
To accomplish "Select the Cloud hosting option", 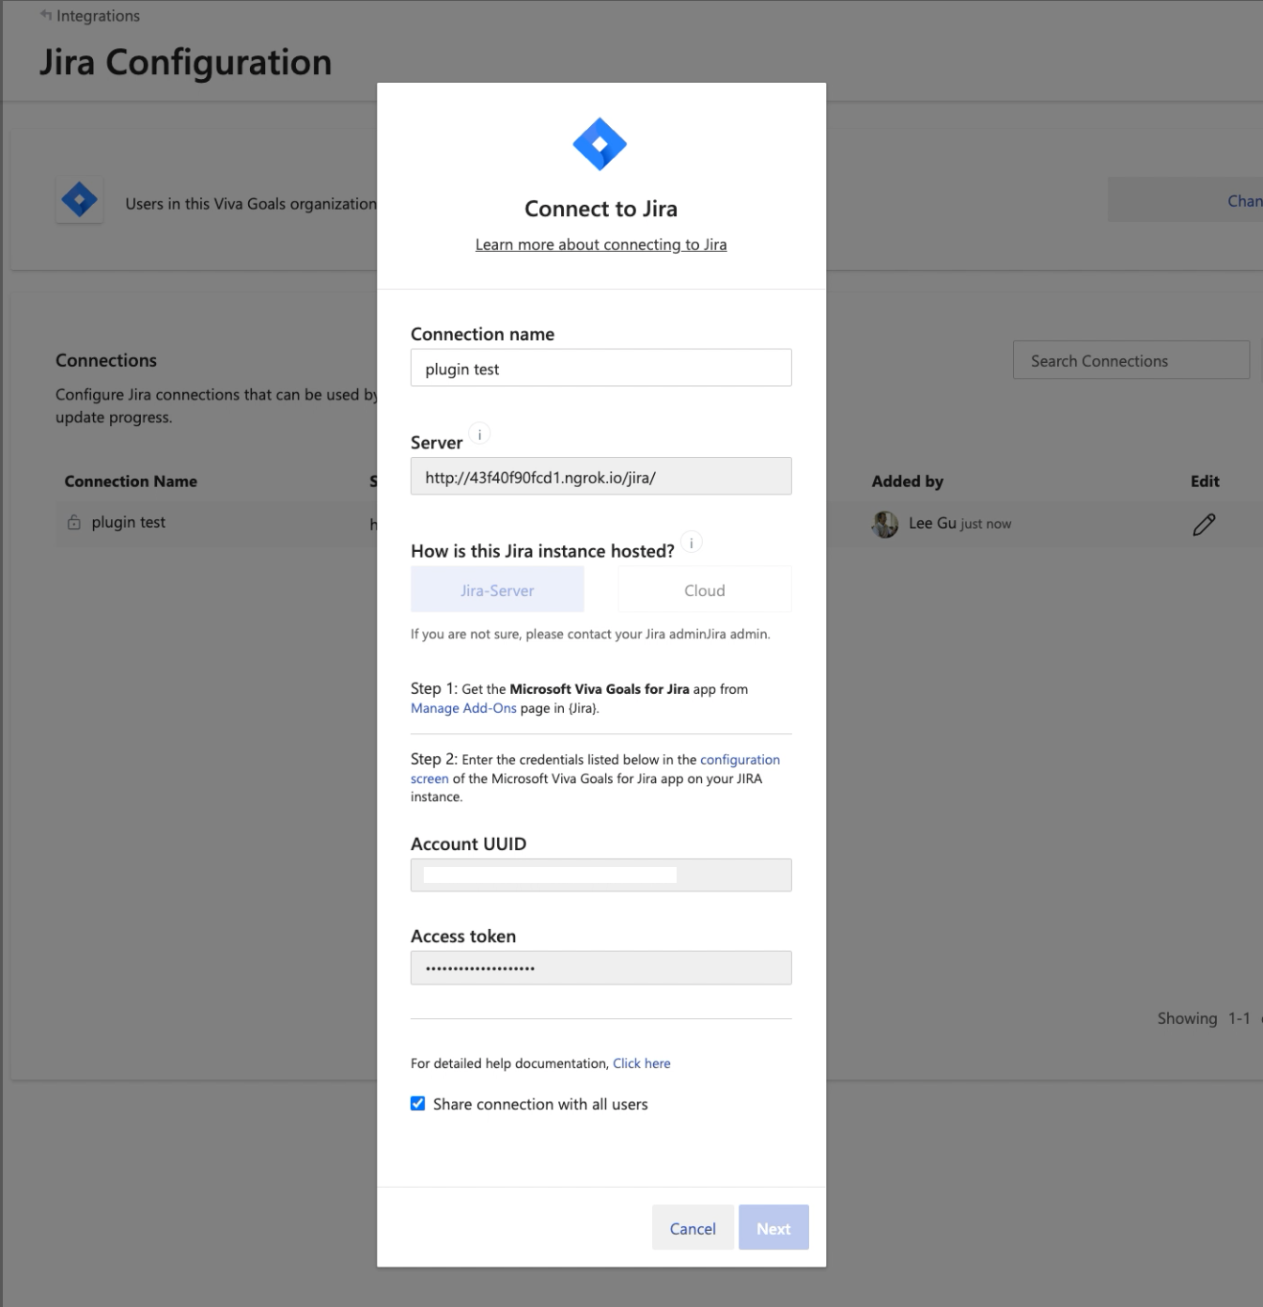I will (x=705, y=590).
